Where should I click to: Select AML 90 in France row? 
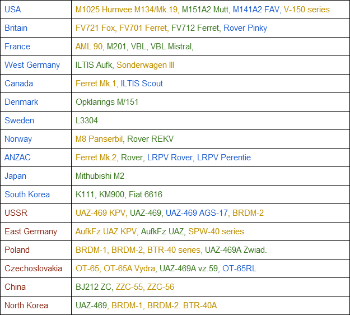tap(89, 47)
